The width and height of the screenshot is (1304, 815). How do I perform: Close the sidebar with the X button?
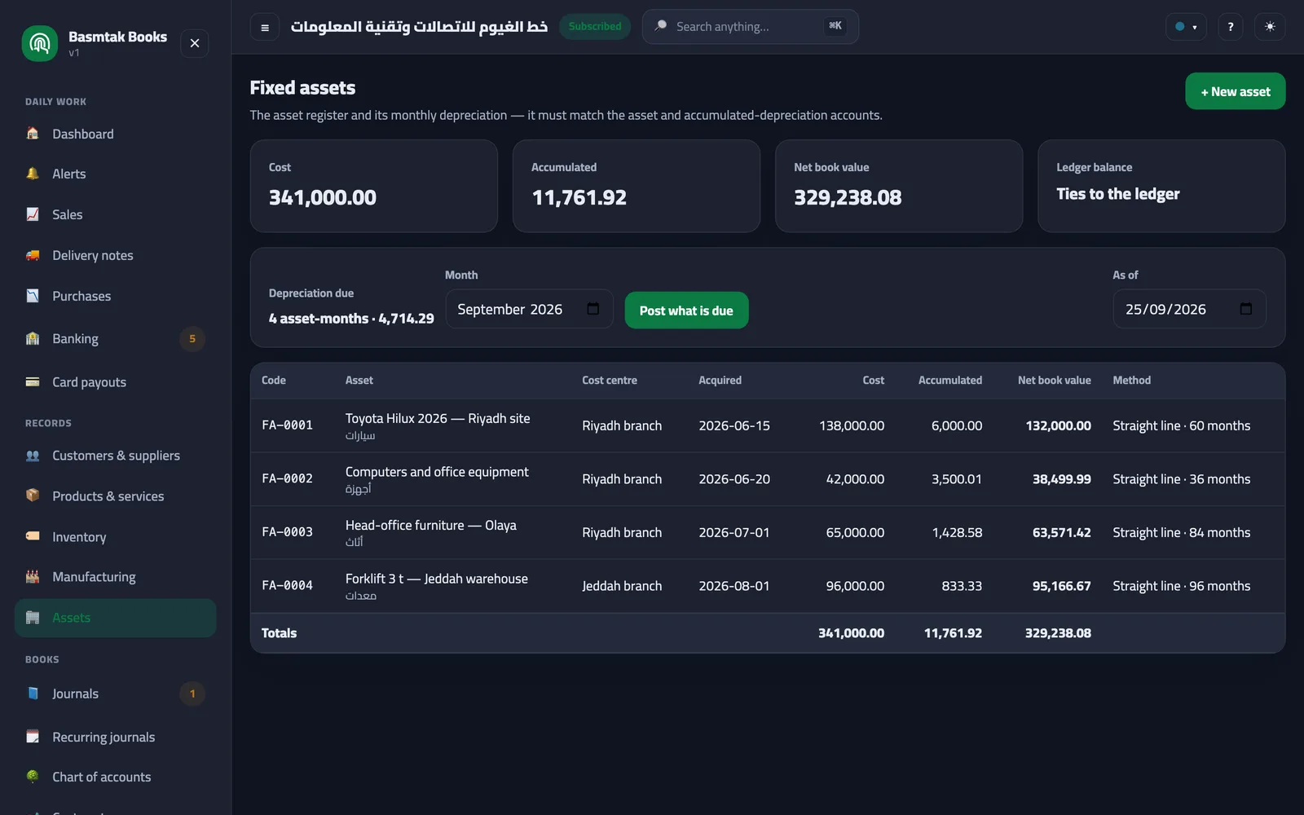195,43
